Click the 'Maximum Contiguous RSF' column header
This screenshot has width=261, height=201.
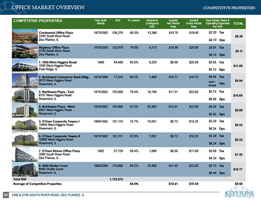pyautogui.click(x=152, y=23)
